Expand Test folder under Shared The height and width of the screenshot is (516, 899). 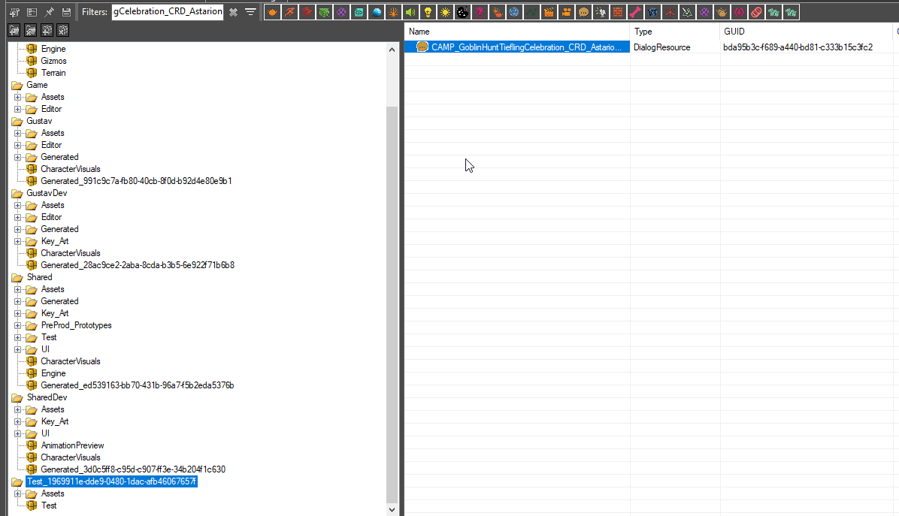point(18,338)
